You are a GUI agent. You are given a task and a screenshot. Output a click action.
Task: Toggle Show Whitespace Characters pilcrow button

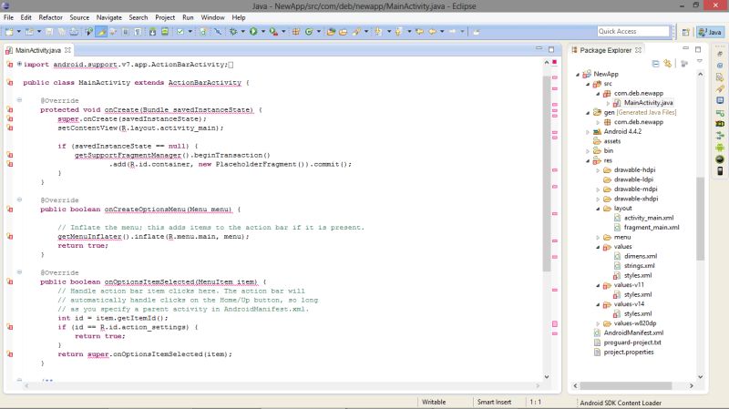138,32
